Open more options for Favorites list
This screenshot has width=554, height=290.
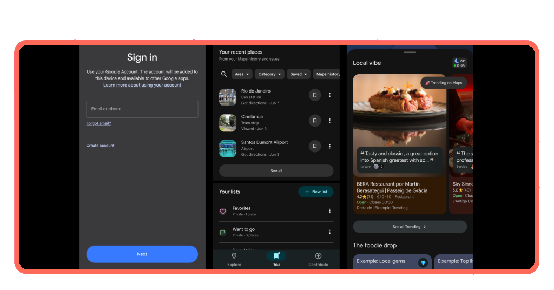[329, 211]
